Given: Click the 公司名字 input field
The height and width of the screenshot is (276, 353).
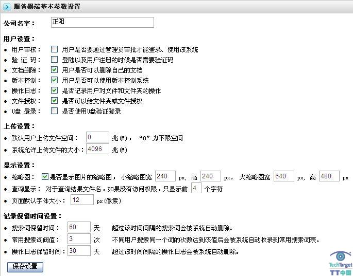Looking at the screenshot, I should tap(103, 22).
